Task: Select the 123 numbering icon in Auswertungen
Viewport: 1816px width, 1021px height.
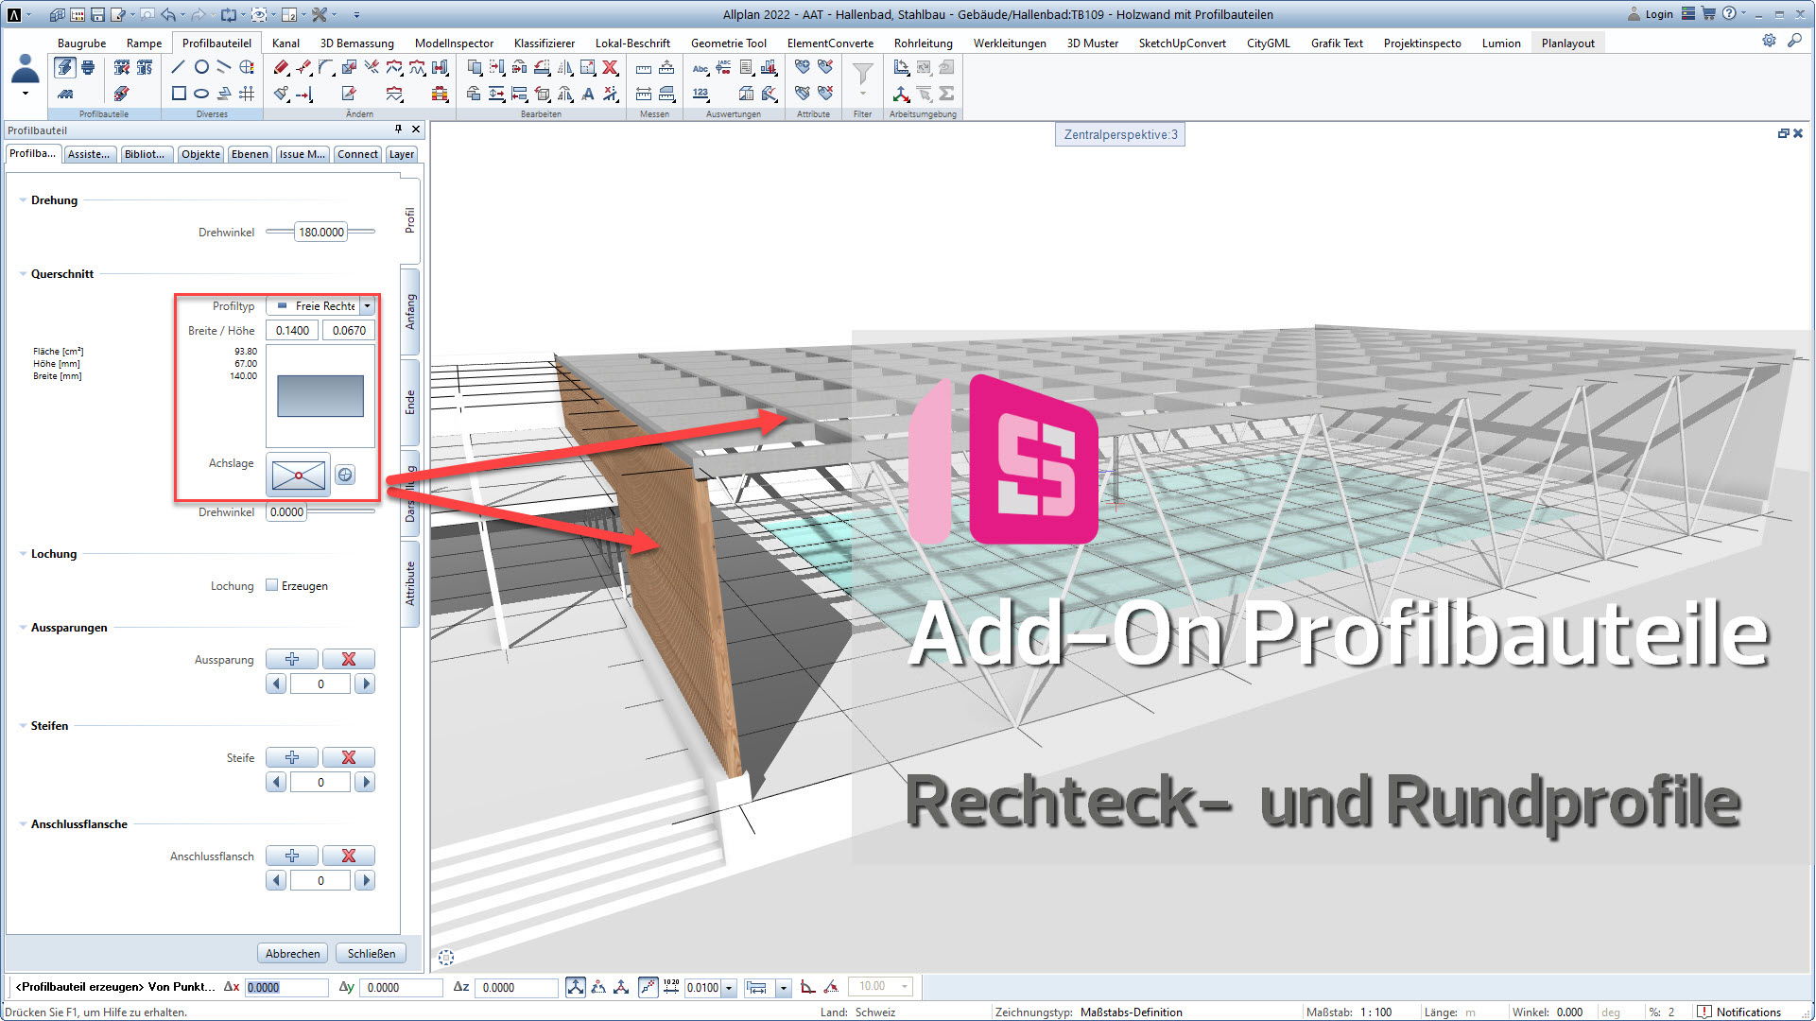Action: (x=700, y=93)
